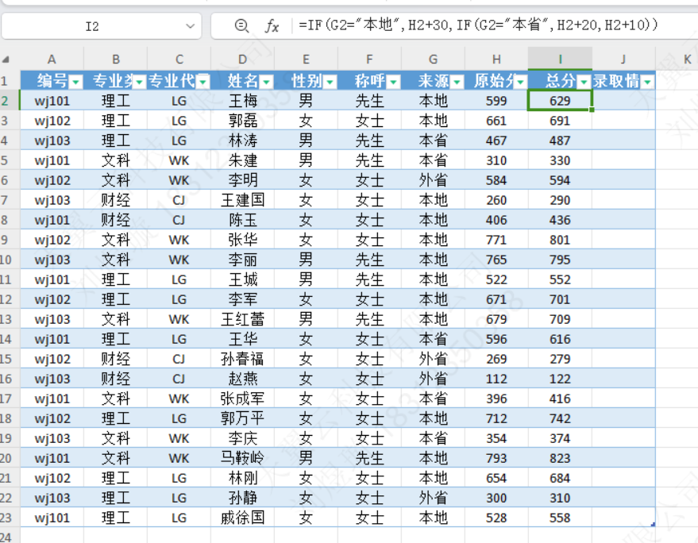Click 外省 source cell in 李明's row

(x=433, y=180)
